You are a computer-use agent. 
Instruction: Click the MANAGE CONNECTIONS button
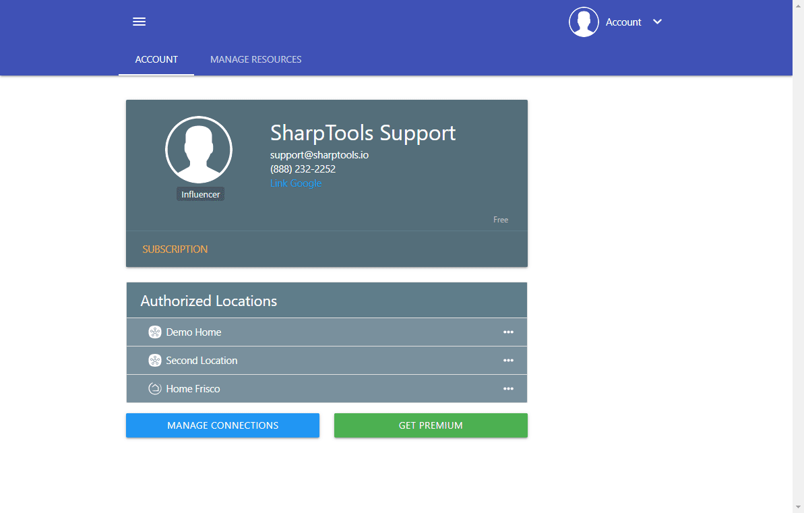point(222,425)
